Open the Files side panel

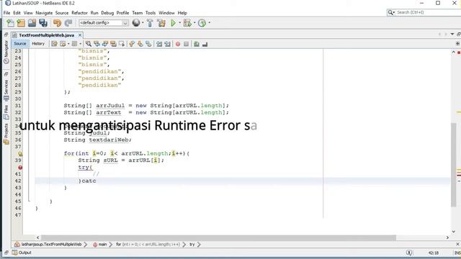coord(6,112)
